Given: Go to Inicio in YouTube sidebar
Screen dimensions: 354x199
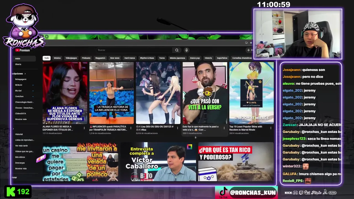Looking at the screenshot, I should (24, 59).
